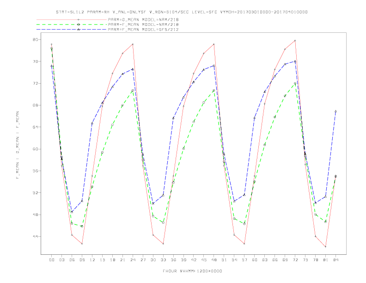Screen dimensions: 366x283
Task: Click y-axis tick value 60
Action: click(x=35, y=149)
